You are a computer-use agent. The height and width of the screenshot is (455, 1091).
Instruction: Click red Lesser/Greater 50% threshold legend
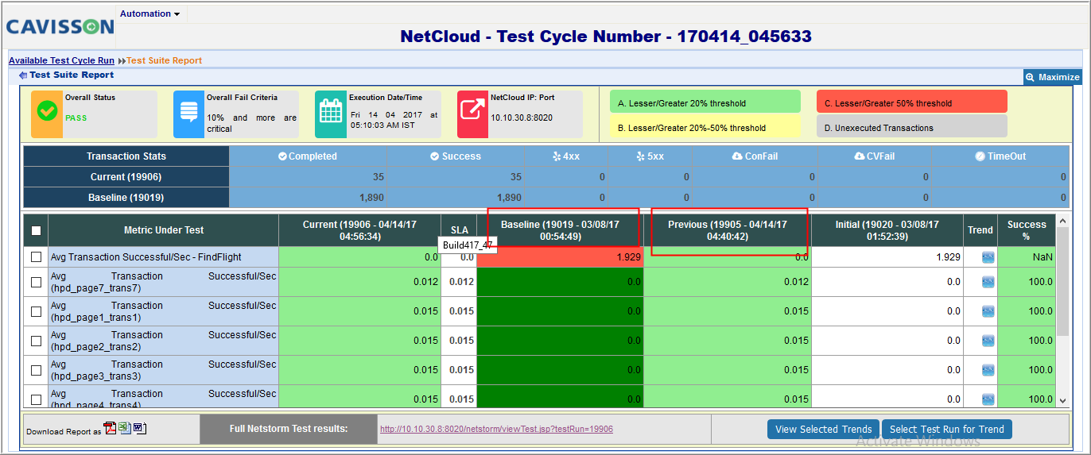(x=911, y=102)
